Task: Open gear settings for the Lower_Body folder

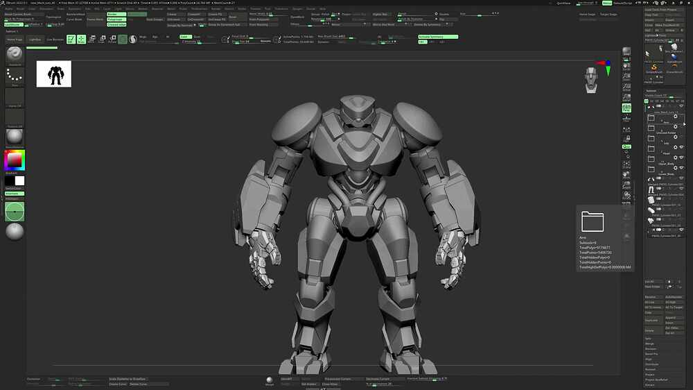Action: [x=675, y=168]
